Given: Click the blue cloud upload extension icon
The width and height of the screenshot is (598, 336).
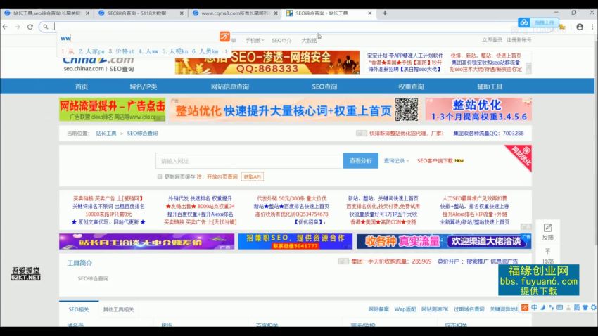Looking at the screenshot, I should point(524,22).
